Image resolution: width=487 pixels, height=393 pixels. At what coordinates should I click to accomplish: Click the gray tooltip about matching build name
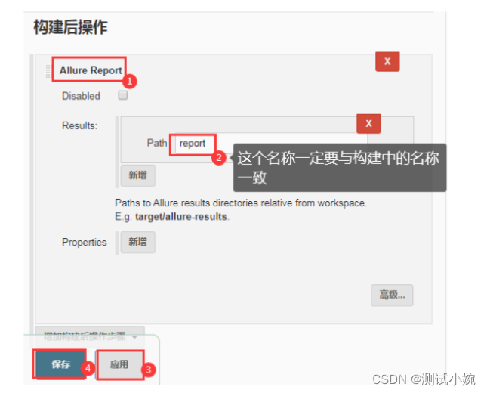(x=340, y=168)
